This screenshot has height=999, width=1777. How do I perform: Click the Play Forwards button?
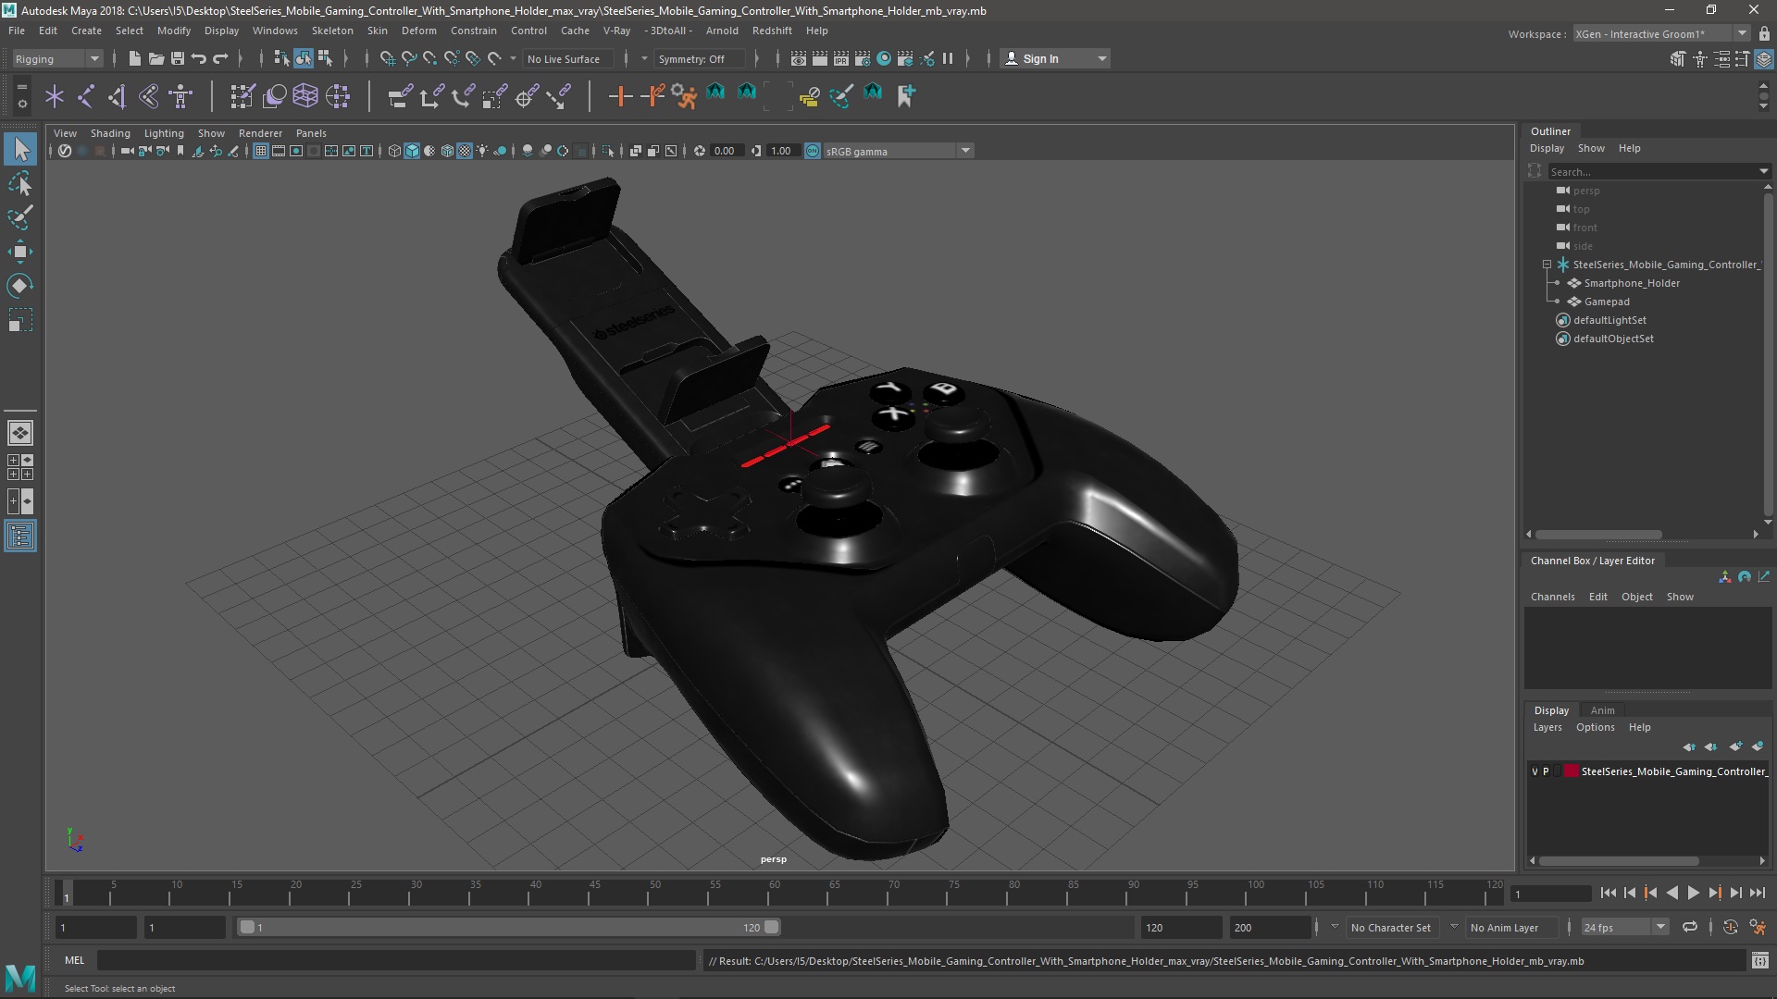[1693, 893]
